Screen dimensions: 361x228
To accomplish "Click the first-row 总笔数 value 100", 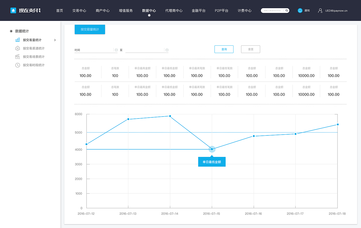I will [x=115, y=76].
